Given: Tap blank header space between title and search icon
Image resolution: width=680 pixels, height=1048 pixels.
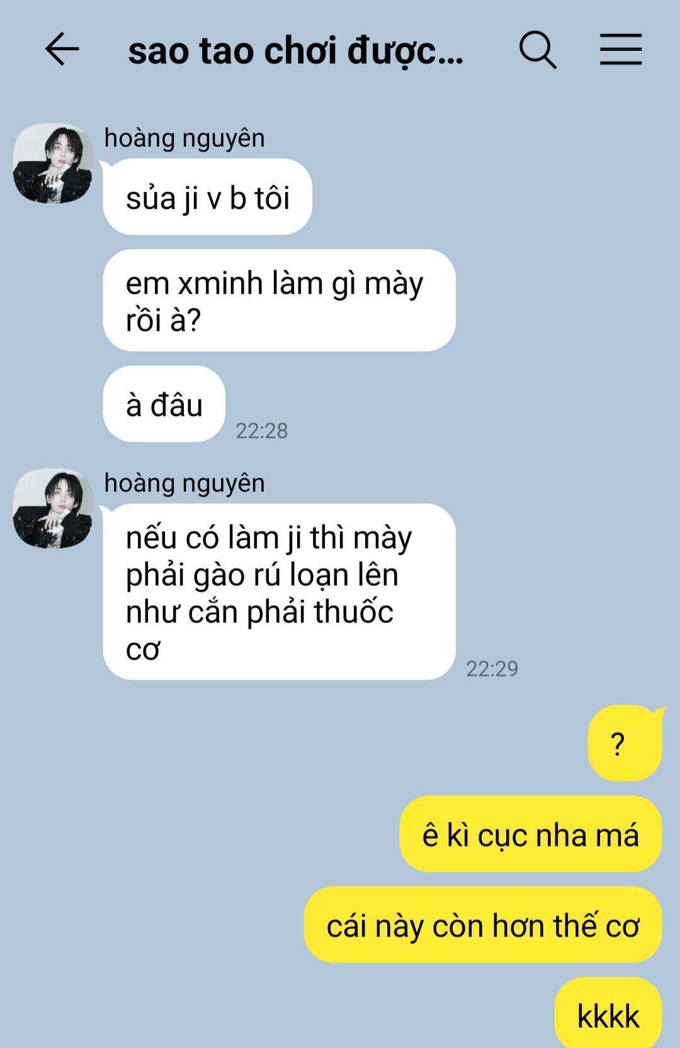Looking at the screenshot, I should point(492,50).
